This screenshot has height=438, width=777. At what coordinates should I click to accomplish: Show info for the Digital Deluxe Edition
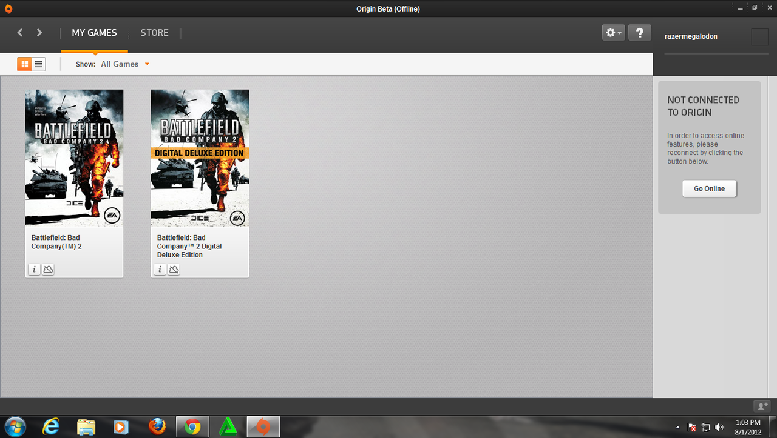(x=160, y=269)
